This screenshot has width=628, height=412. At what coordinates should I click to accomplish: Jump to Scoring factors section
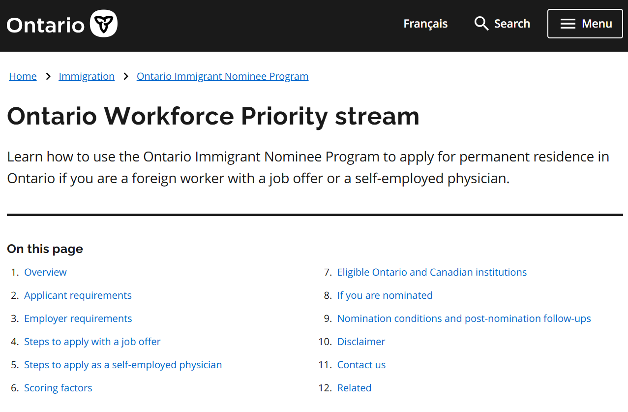tap(58, 388)
